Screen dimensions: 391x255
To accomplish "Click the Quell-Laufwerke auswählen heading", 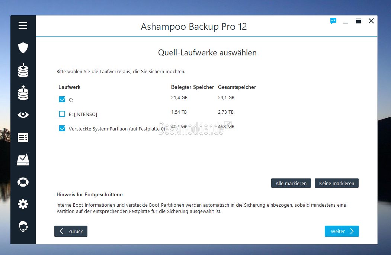I will (x=207, y=52).
